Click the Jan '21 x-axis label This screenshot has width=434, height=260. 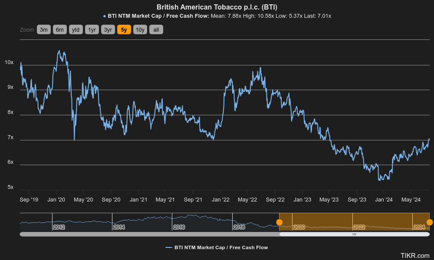pyautogui.click(x=138, y=199)
